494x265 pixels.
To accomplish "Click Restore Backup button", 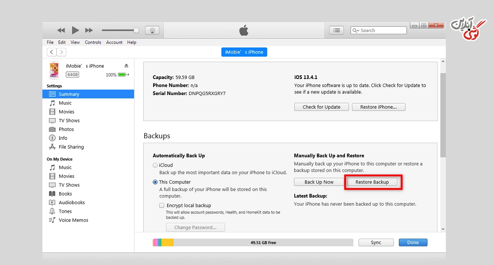I will [x=372, y=182].
